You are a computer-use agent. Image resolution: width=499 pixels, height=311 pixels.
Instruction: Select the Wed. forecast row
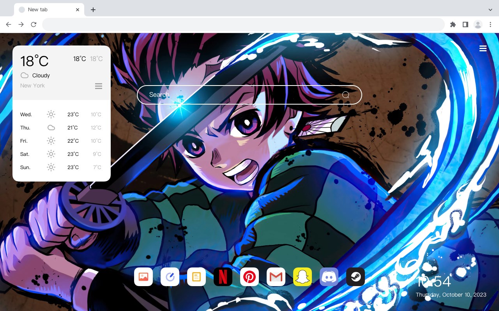[x=62, y=114]
